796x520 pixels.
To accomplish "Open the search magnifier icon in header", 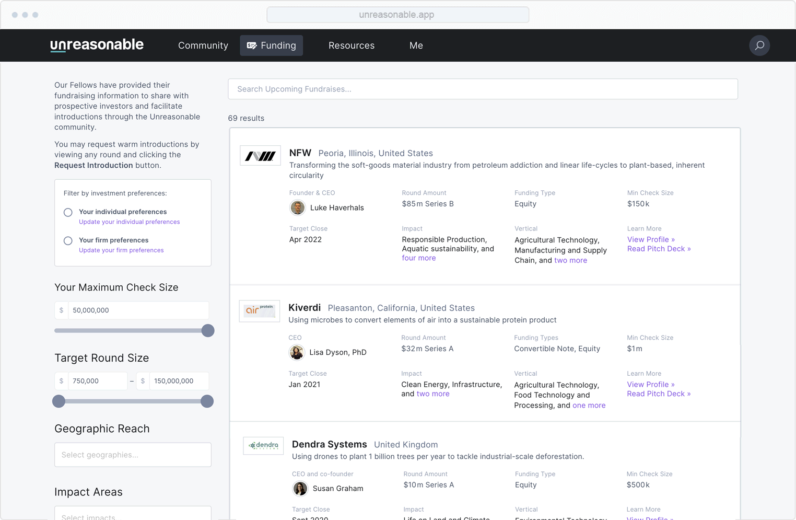I will pos(759,45).
